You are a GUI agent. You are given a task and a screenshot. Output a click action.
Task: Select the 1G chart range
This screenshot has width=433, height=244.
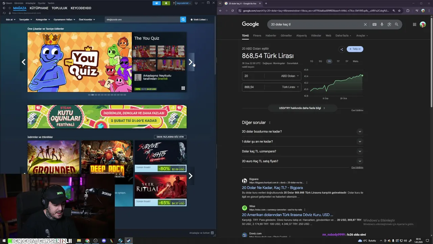[x=312, y=61]
